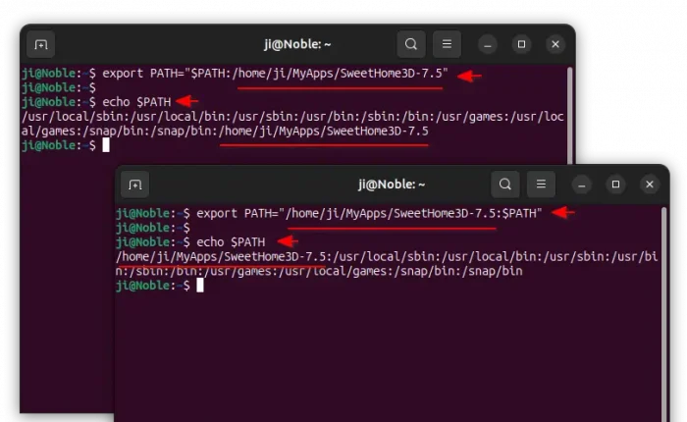Open search in front terminal window
This screenshot has width=687, height=422.
click(505, 185)
